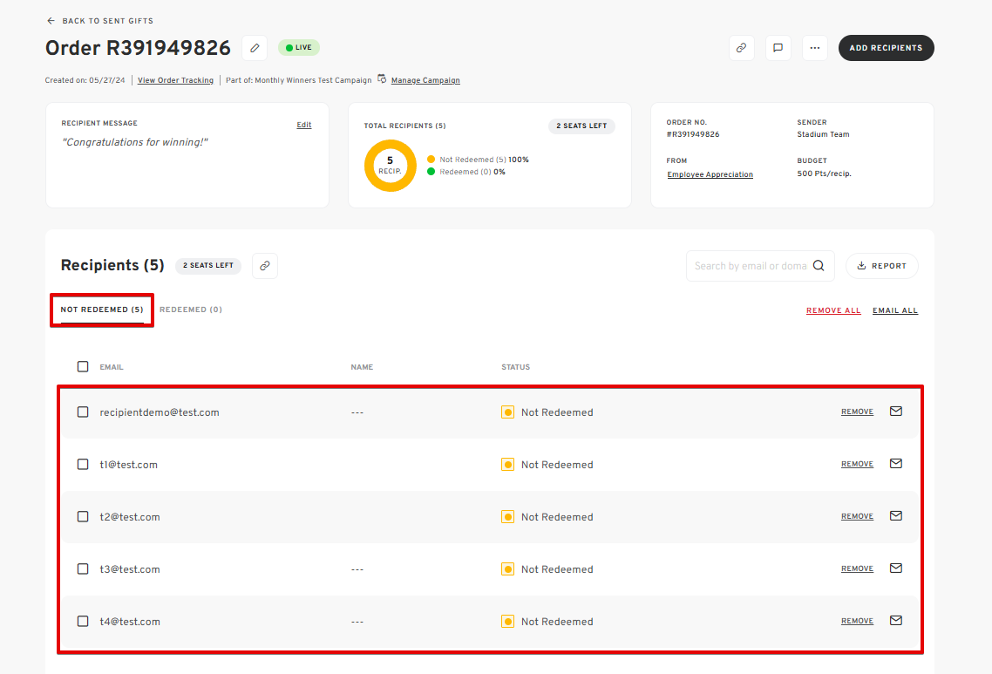Remove t3@test.com from recipients
The height and width of the screenshot is (674, 992).
click(x=857, y=569)
